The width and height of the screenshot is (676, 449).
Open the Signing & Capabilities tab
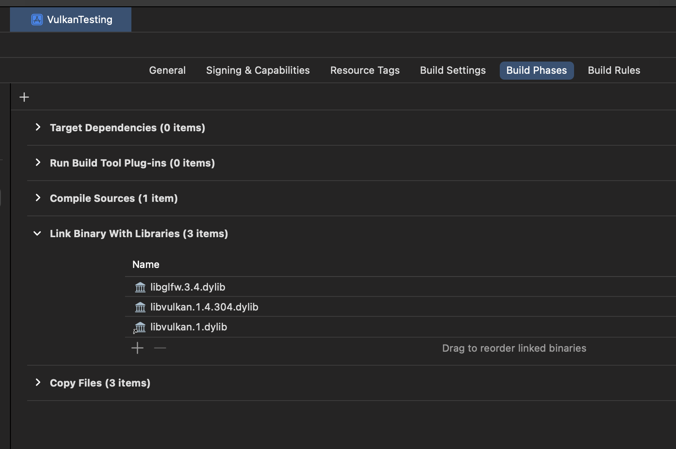point(258,71)
